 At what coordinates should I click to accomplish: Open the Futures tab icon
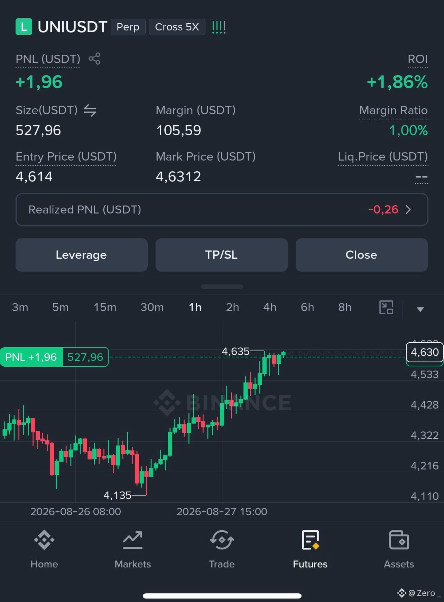point(310,540)
